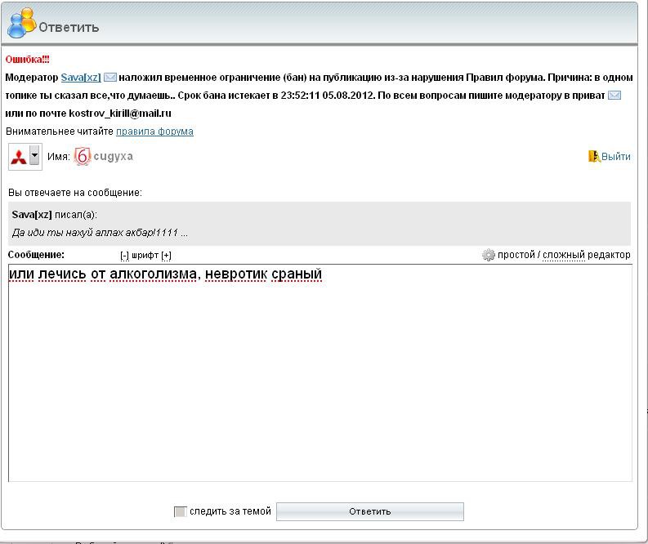Switch to the 'простой' editor mode
The width and height of the screenshot is (648, 544).
tap(516, 255)
